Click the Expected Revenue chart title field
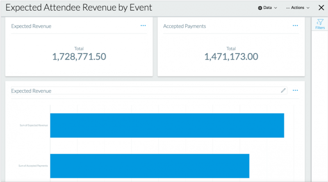This screenshot has width=328, height=182. [143, 91]
